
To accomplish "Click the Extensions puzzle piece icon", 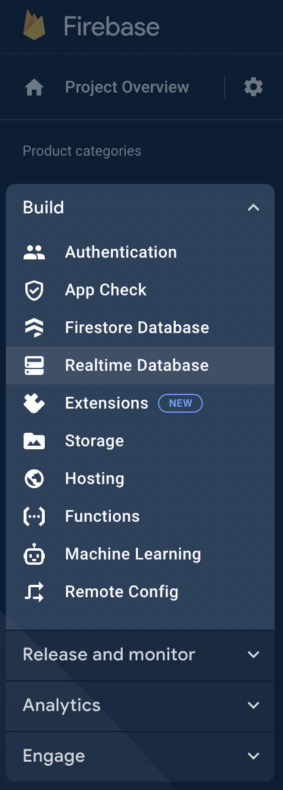I will click(34, 403).
